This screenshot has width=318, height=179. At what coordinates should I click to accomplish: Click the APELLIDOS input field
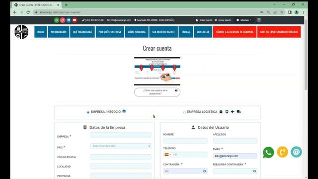(x=235, y=141)
